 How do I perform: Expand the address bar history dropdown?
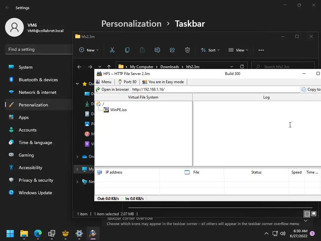pos(232,67)
